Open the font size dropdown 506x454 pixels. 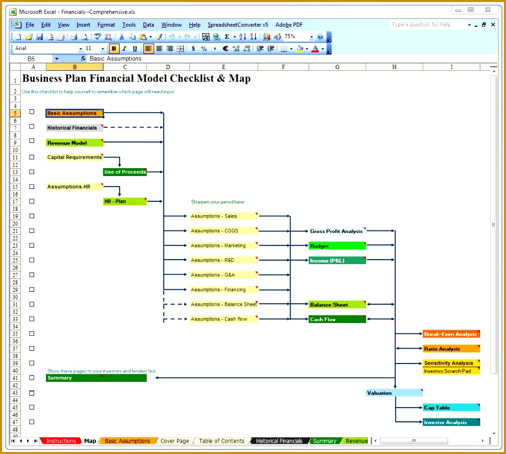102,48
